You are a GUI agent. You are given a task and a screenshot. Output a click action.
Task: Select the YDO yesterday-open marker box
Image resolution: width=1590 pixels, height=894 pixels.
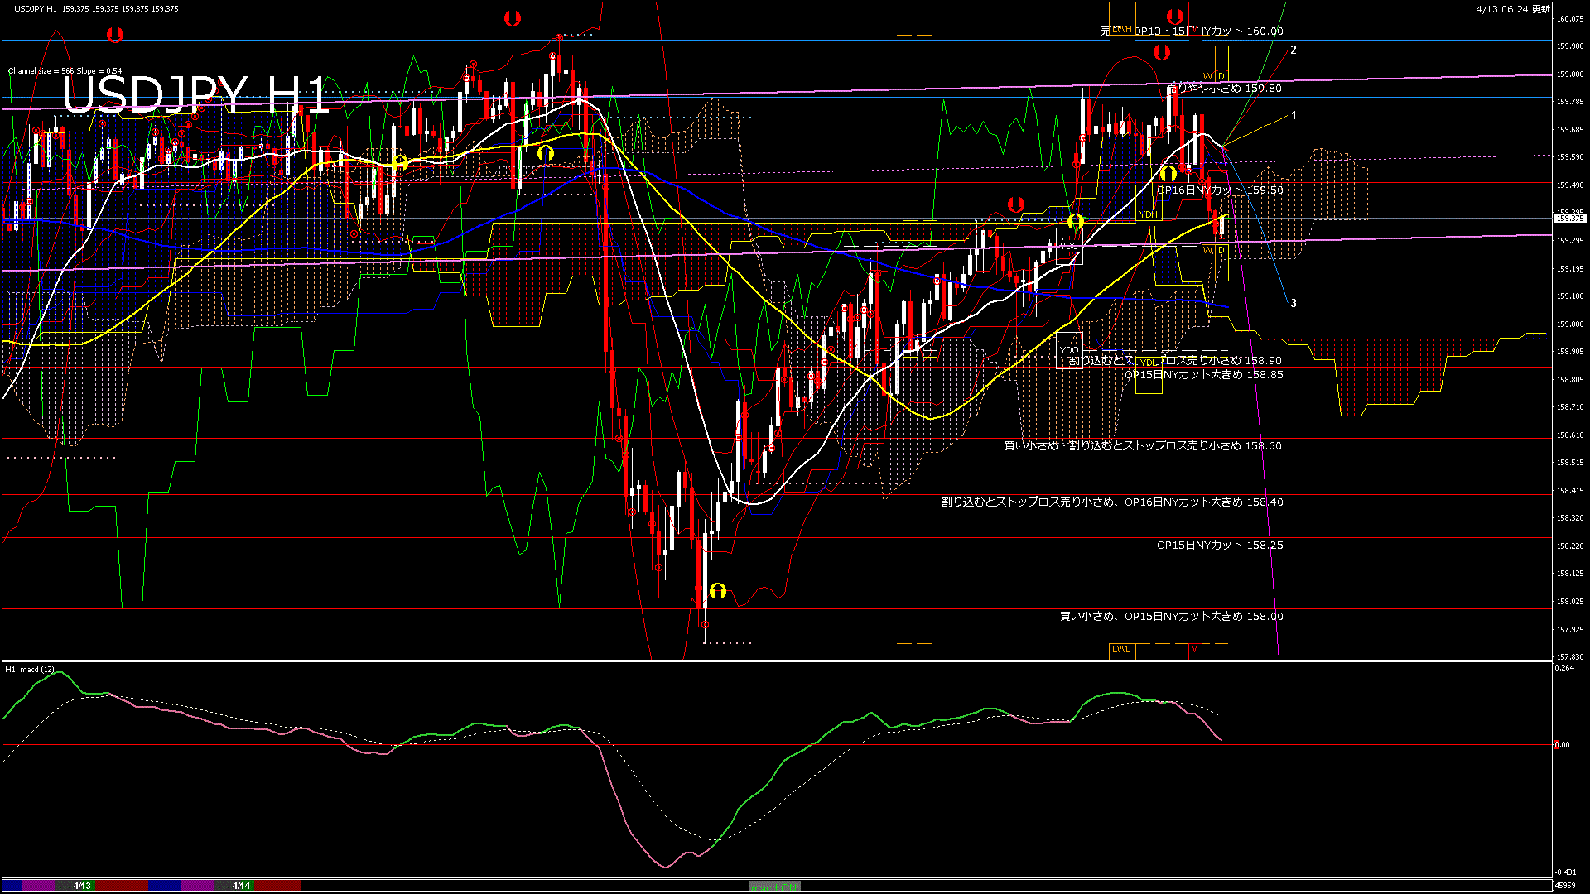pos(1069,350)
